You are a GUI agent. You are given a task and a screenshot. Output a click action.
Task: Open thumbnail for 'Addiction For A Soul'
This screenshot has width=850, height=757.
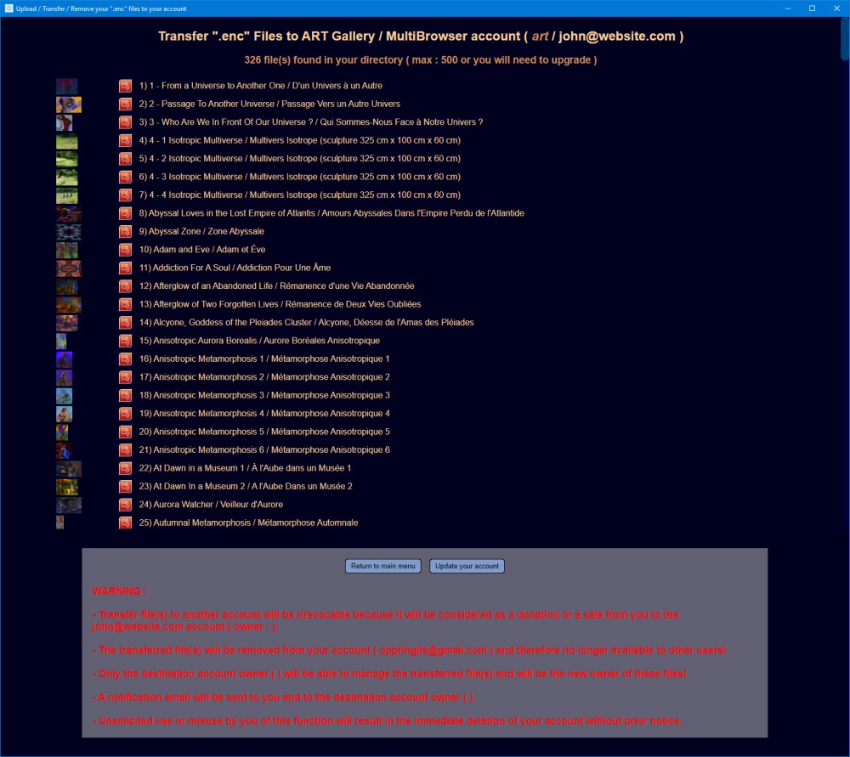pyautogui.click(x=69, y=268)
